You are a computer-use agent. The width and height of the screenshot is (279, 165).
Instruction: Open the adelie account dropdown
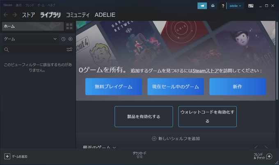tap(235, 6)
